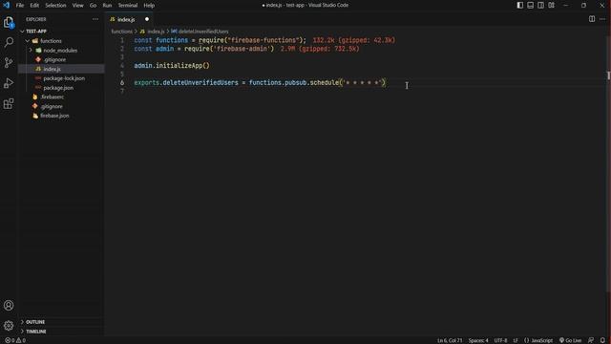
Task: Open the notifications bell
Action: pos(602,340)
